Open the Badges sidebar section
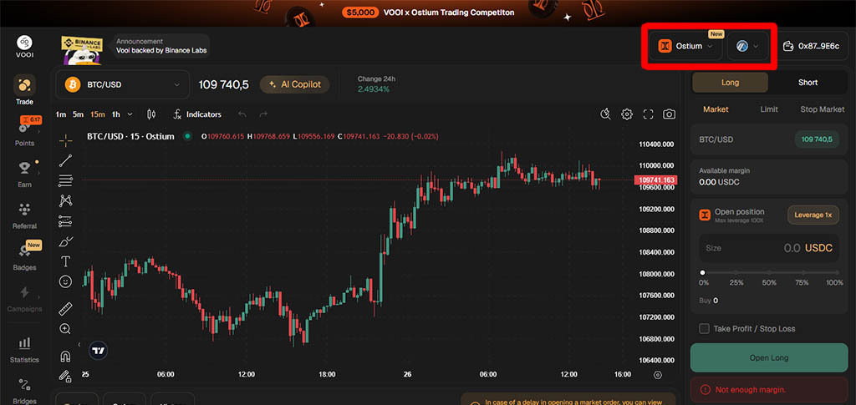This screenshot has width=856, height=405. pos(24,256)
